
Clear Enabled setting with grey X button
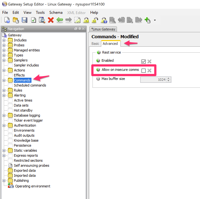point(149,61)
